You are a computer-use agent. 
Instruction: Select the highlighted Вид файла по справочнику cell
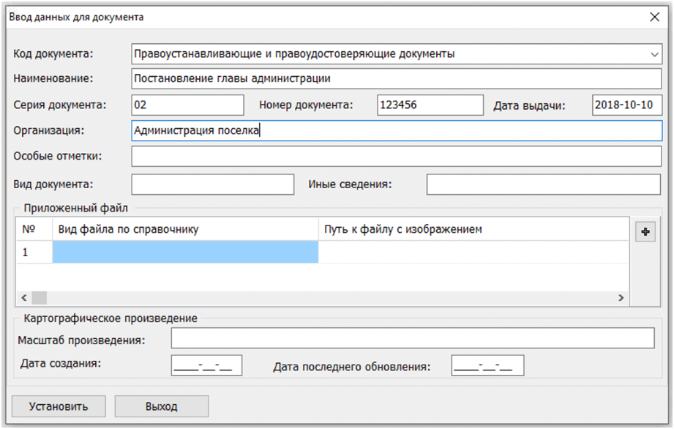tap(187, 252)
